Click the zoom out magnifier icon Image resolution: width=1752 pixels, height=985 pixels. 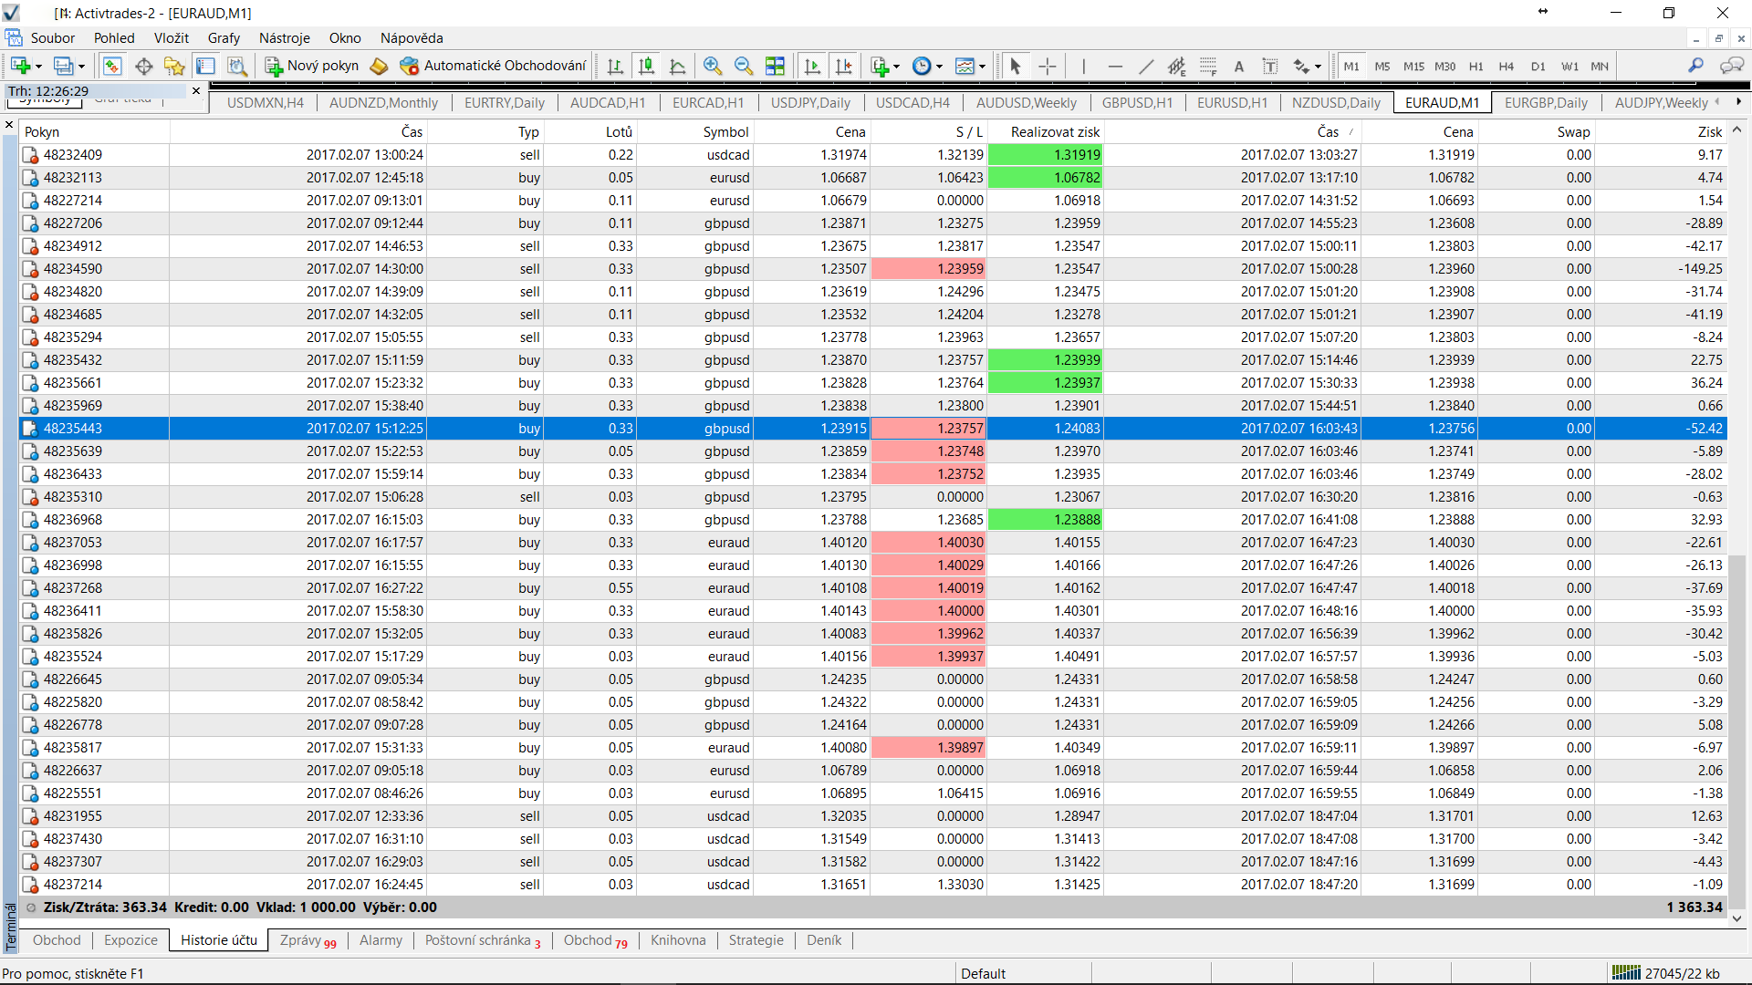tap(744, 66)
